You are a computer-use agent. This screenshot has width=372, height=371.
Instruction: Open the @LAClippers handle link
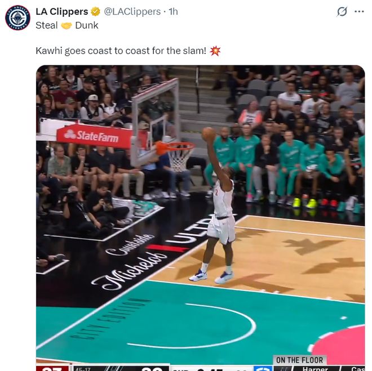pos(132,12)
